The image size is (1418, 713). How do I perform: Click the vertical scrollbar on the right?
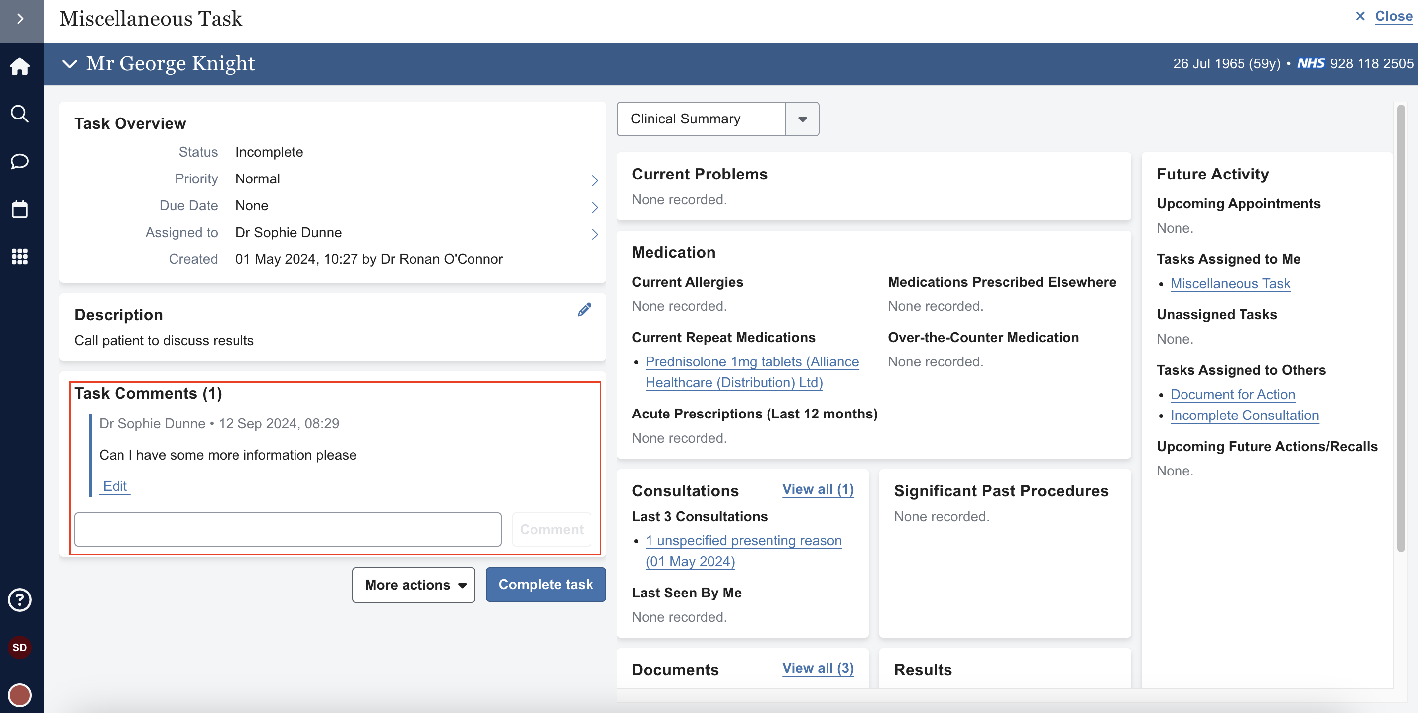click(1400, 330)
